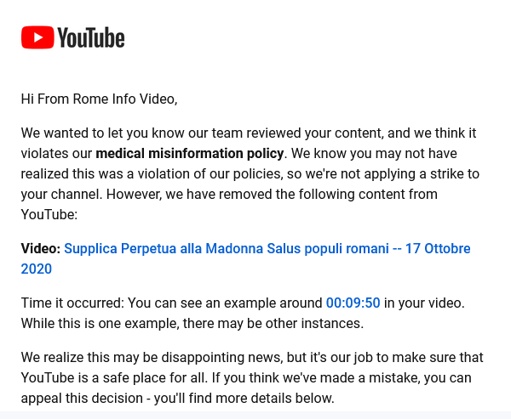Click the 'Hi From Rome Info Video' greeting

pyautogui.click(x=99, y=99)
